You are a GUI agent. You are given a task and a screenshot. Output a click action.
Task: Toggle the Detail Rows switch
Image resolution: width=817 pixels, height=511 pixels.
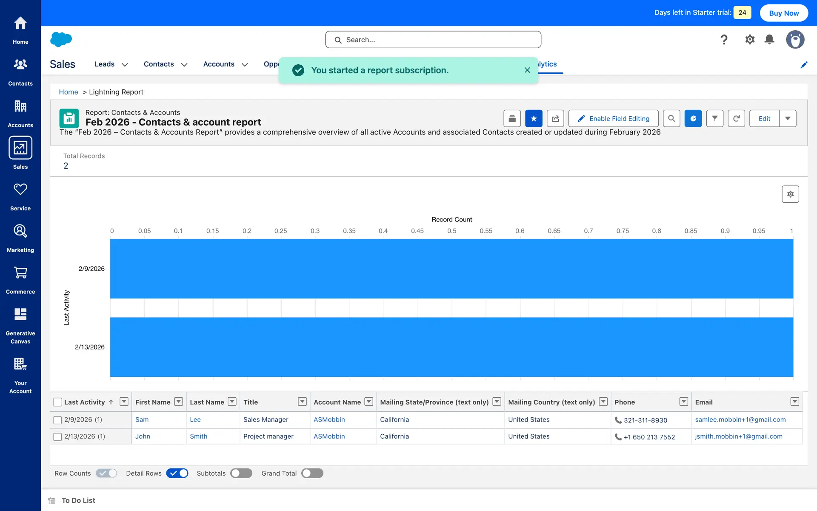click(x=177, y=473)
